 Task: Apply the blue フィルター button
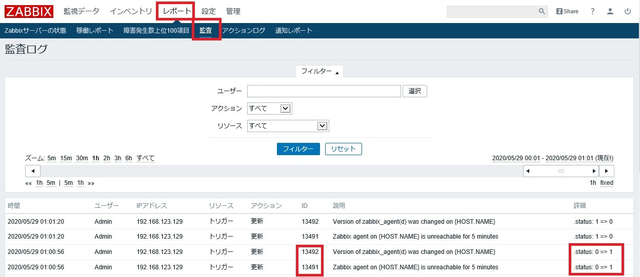tap(298, 149)
